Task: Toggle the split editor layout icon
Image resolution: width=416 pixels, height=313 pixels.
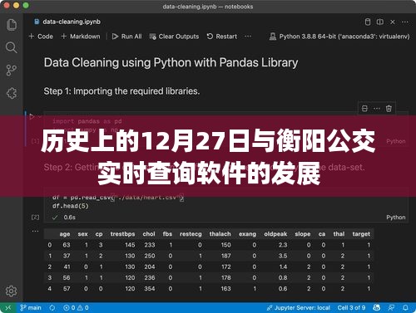Action: (x=380, y=22)
